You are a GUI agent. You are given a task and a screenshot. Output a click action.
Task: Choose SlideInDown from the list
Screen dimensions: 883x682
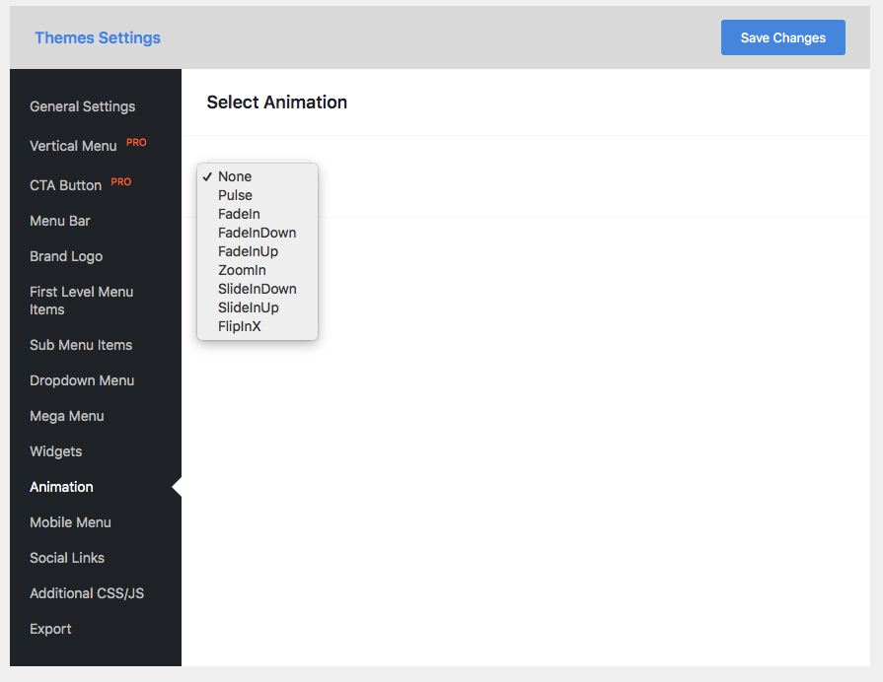coord(257,289)
